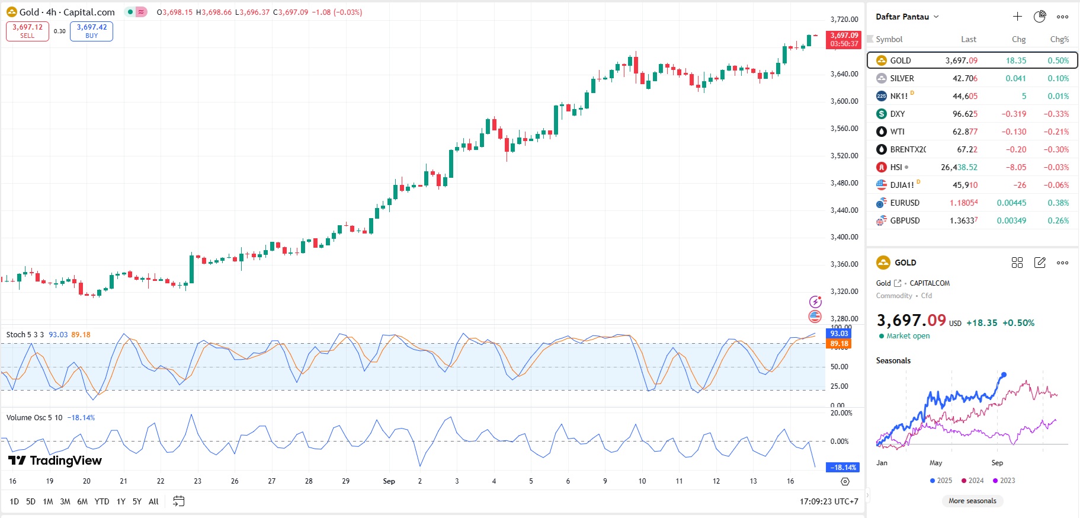The image size is (1080, 518).
Task: Add a symbol to the watchlist
Action: click(x=1017, y=17)
